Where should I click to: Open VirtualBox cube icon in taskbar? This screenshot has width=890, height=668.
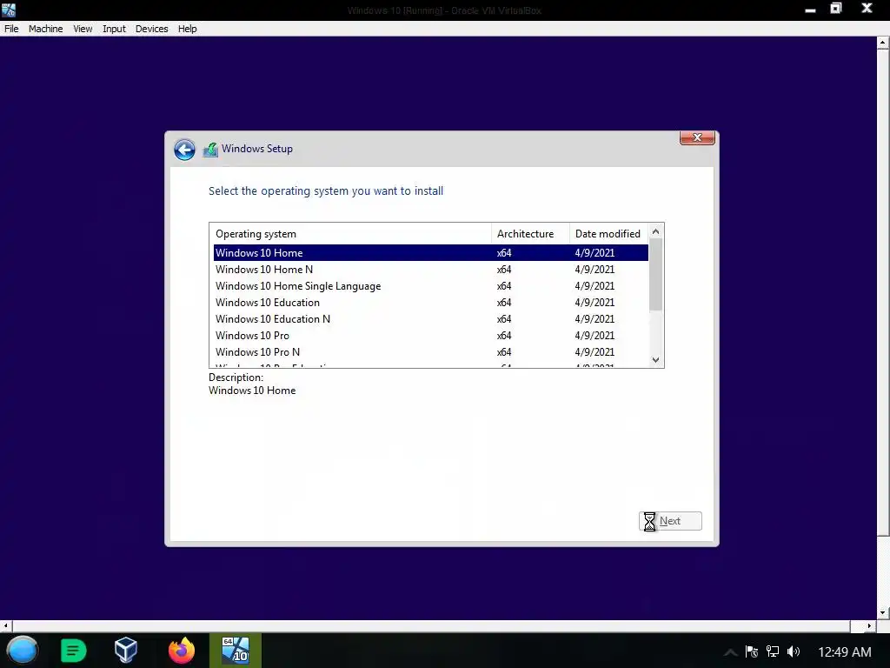point(126,651)
